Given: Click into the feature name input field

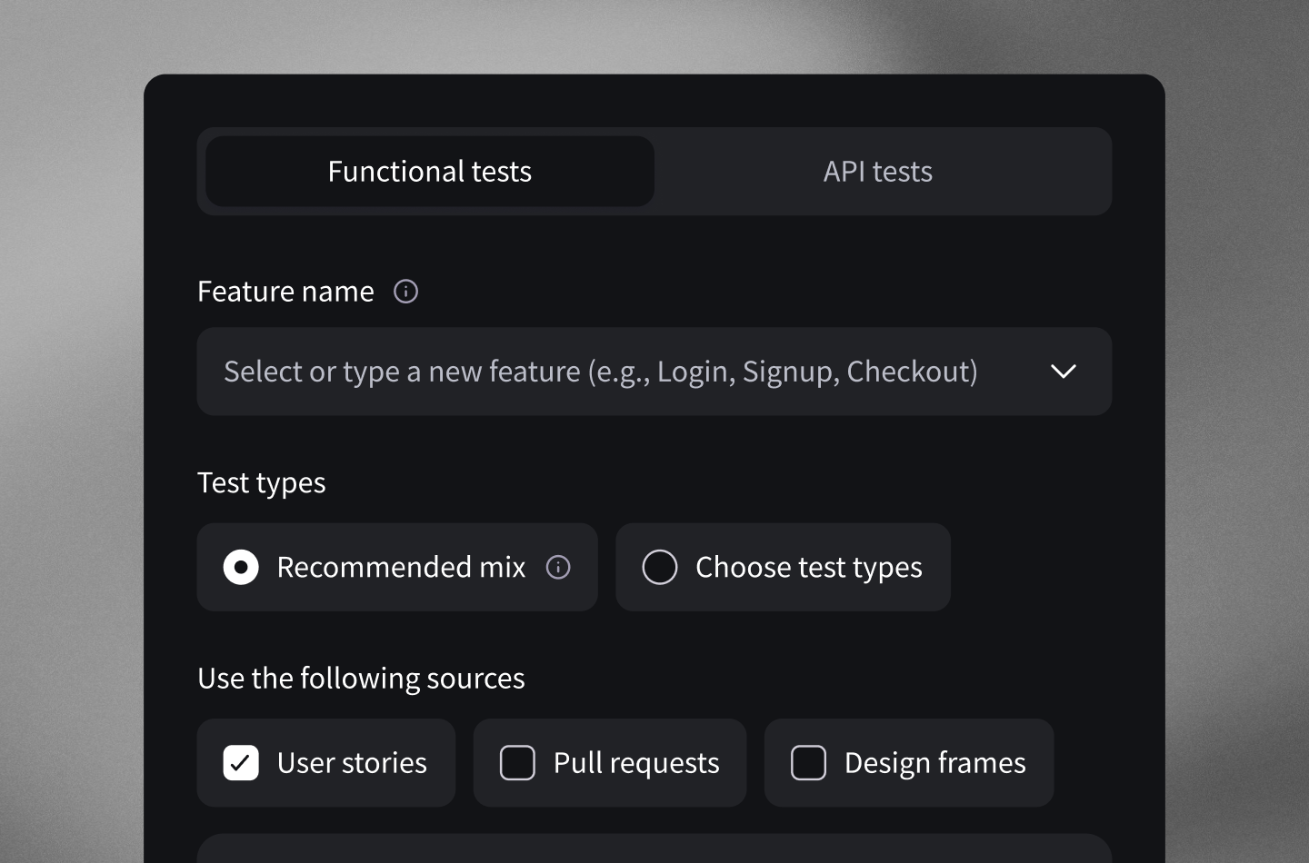Looking at the screenshot, I should point(600,372).
